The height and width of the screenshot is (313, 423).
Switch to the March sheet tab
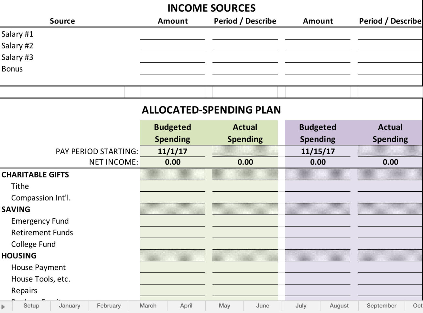click(x=148, y=306)
